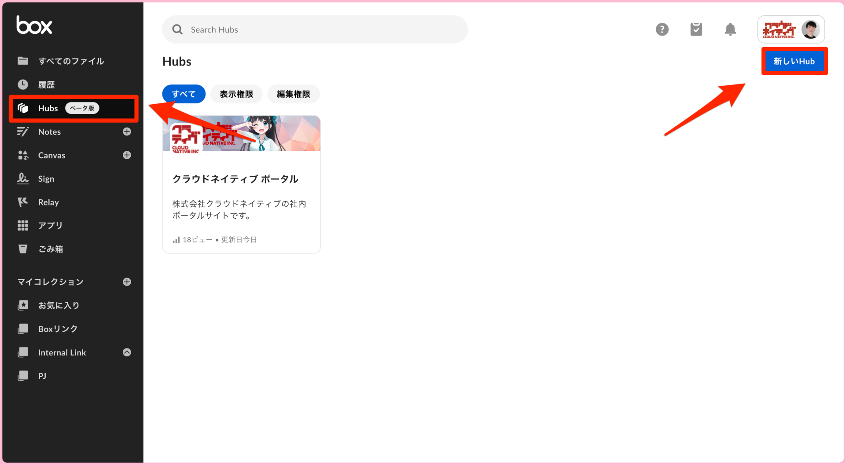845x465 pixels.
Task: Click the 新しいHub button
Action: tap(794, 61)
